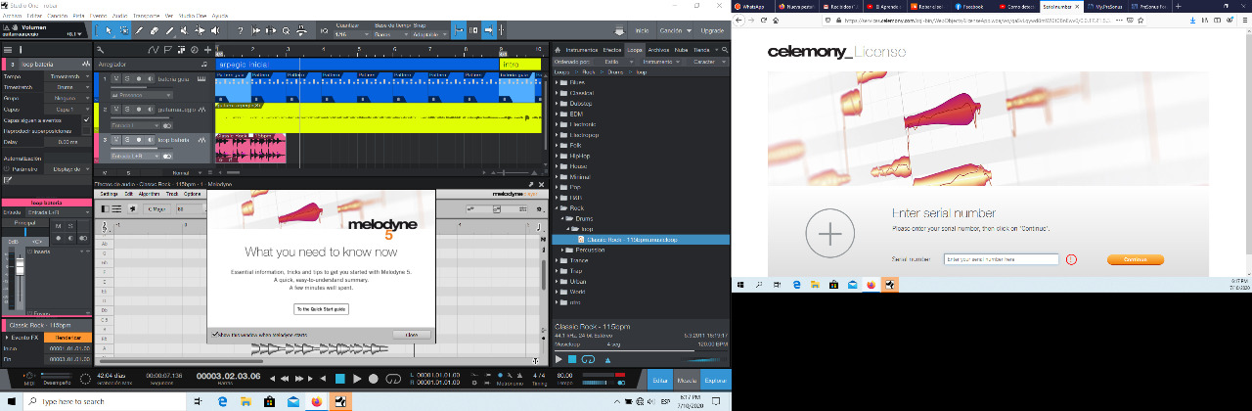
Task: Open the Mezcla view button
Action: pos(688,379)
